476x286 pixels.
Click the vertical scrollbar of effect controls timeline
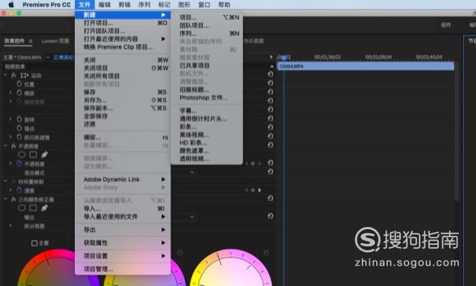tap(457, 130)
